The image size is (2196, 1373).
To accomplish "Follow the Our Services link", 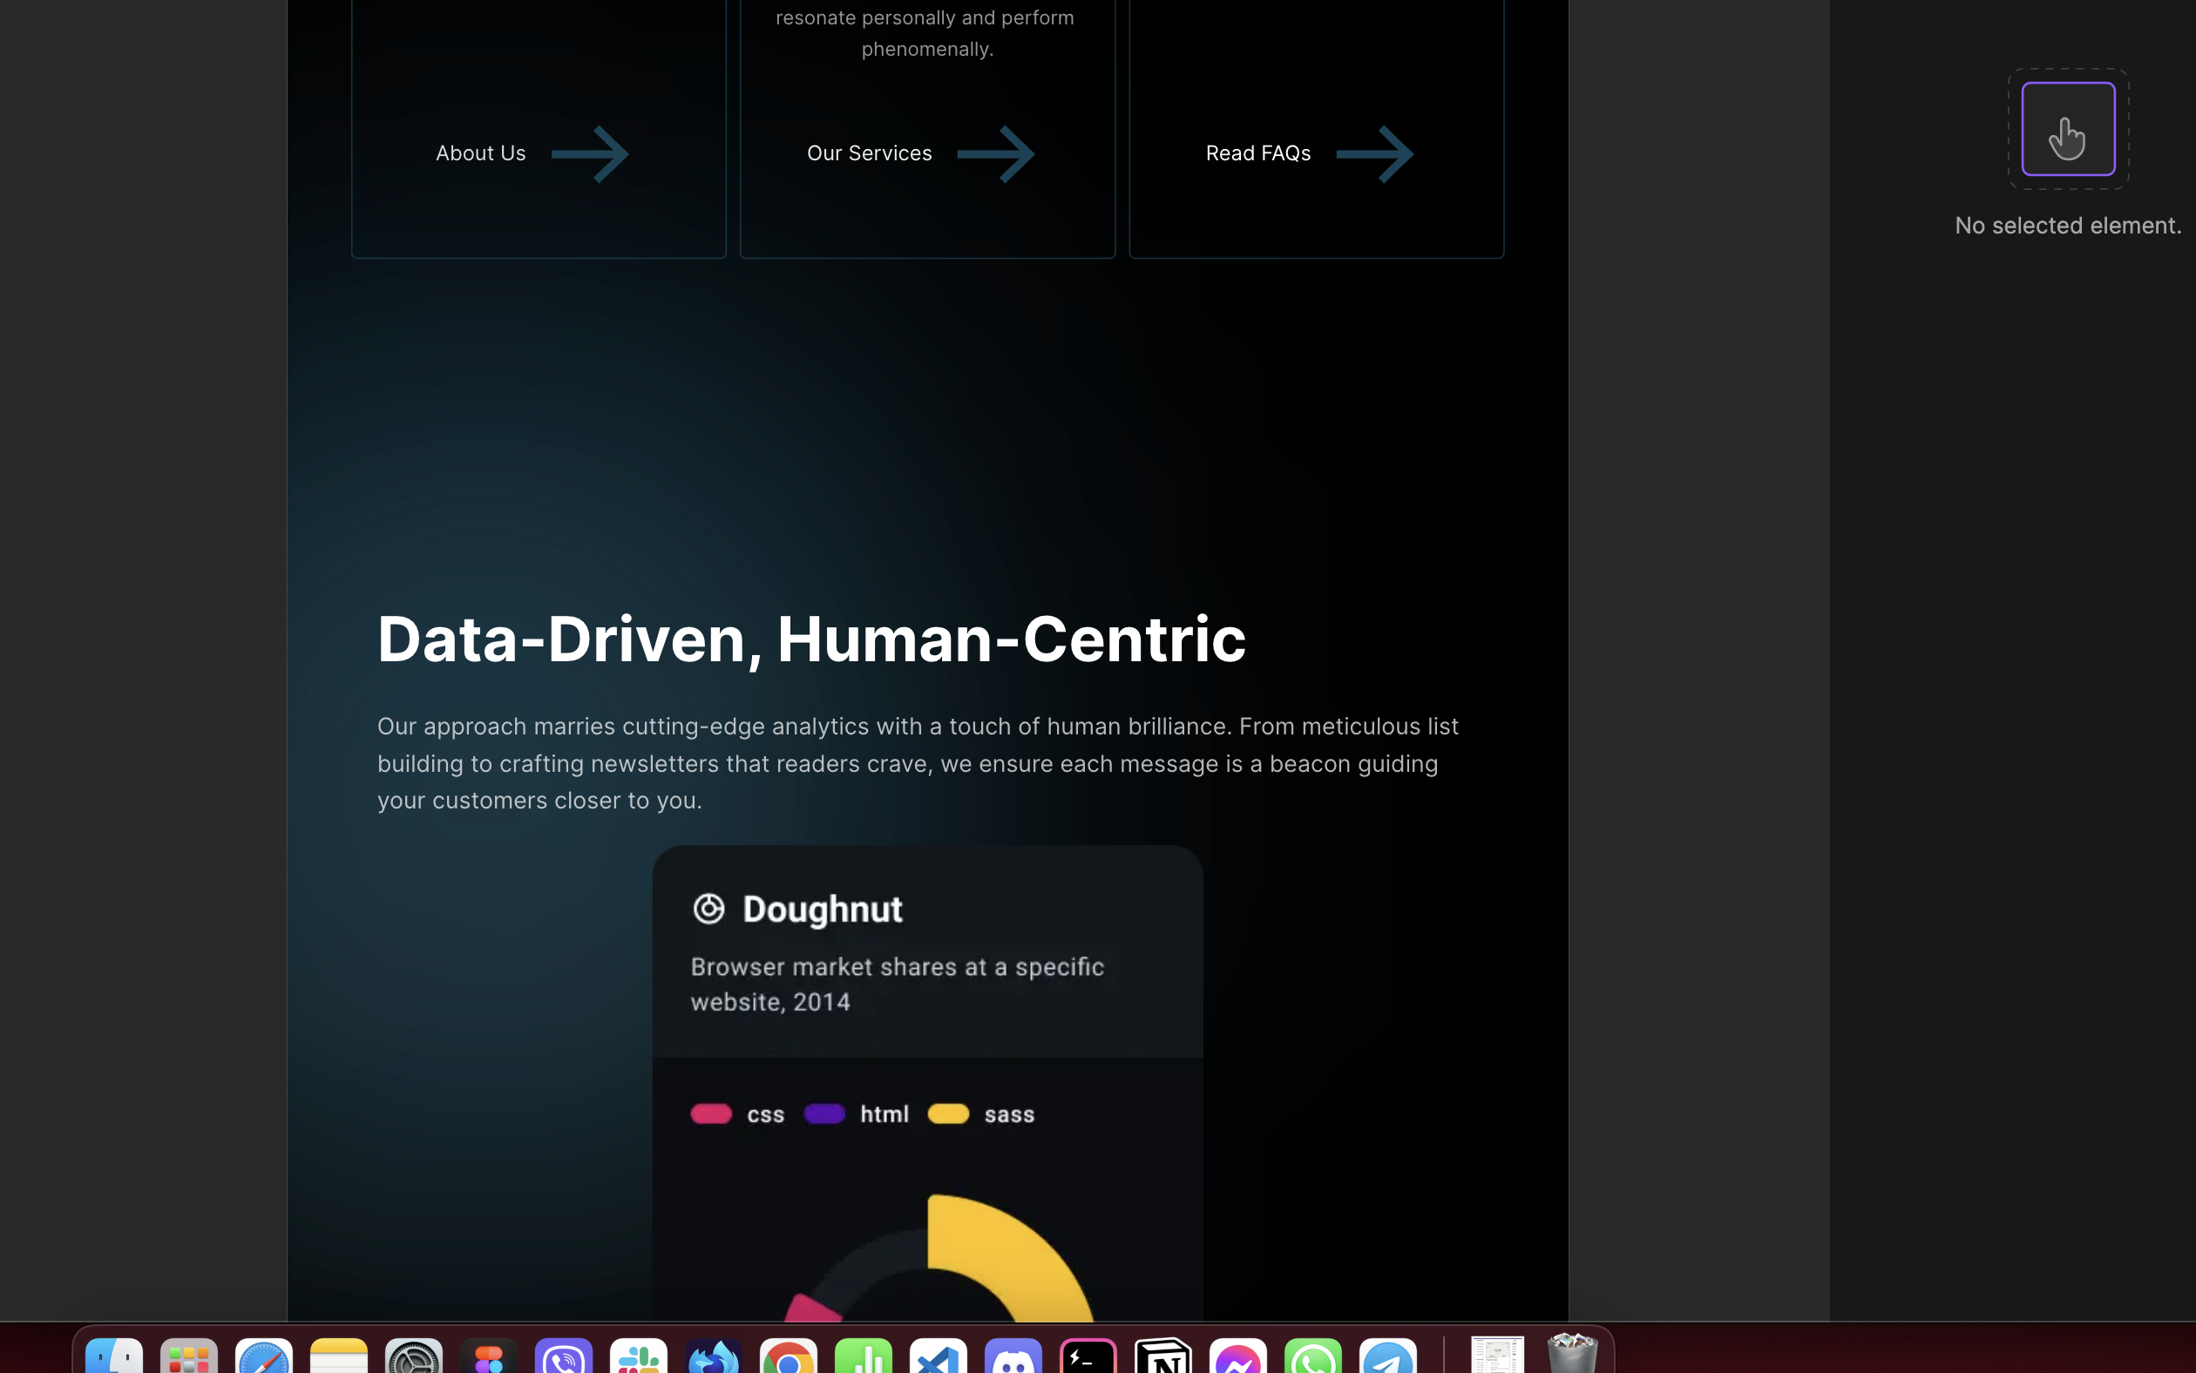I will point(869,153).
